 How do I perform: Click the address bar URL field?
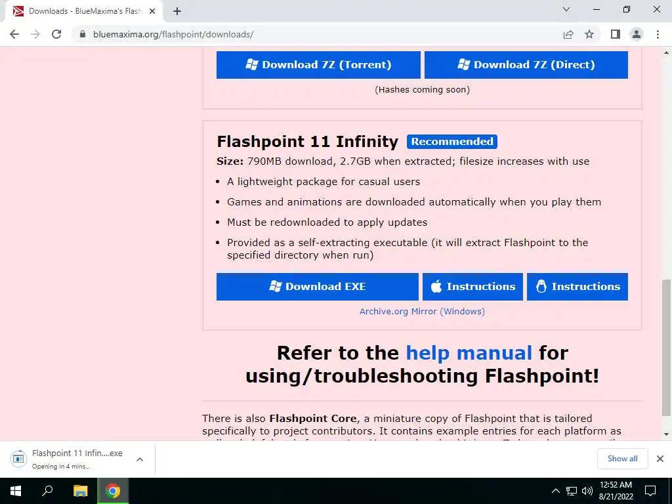tap(317, 34)
